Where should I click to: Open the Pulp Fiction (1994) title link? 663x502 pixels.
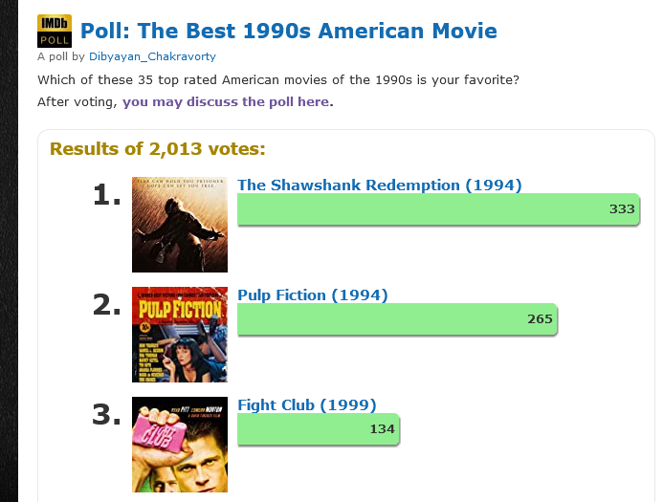tap(312, 295)
